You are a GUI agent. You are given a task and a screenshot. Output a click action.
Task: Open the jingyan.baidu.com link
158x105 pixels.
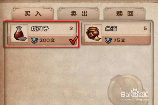point(135,99)
